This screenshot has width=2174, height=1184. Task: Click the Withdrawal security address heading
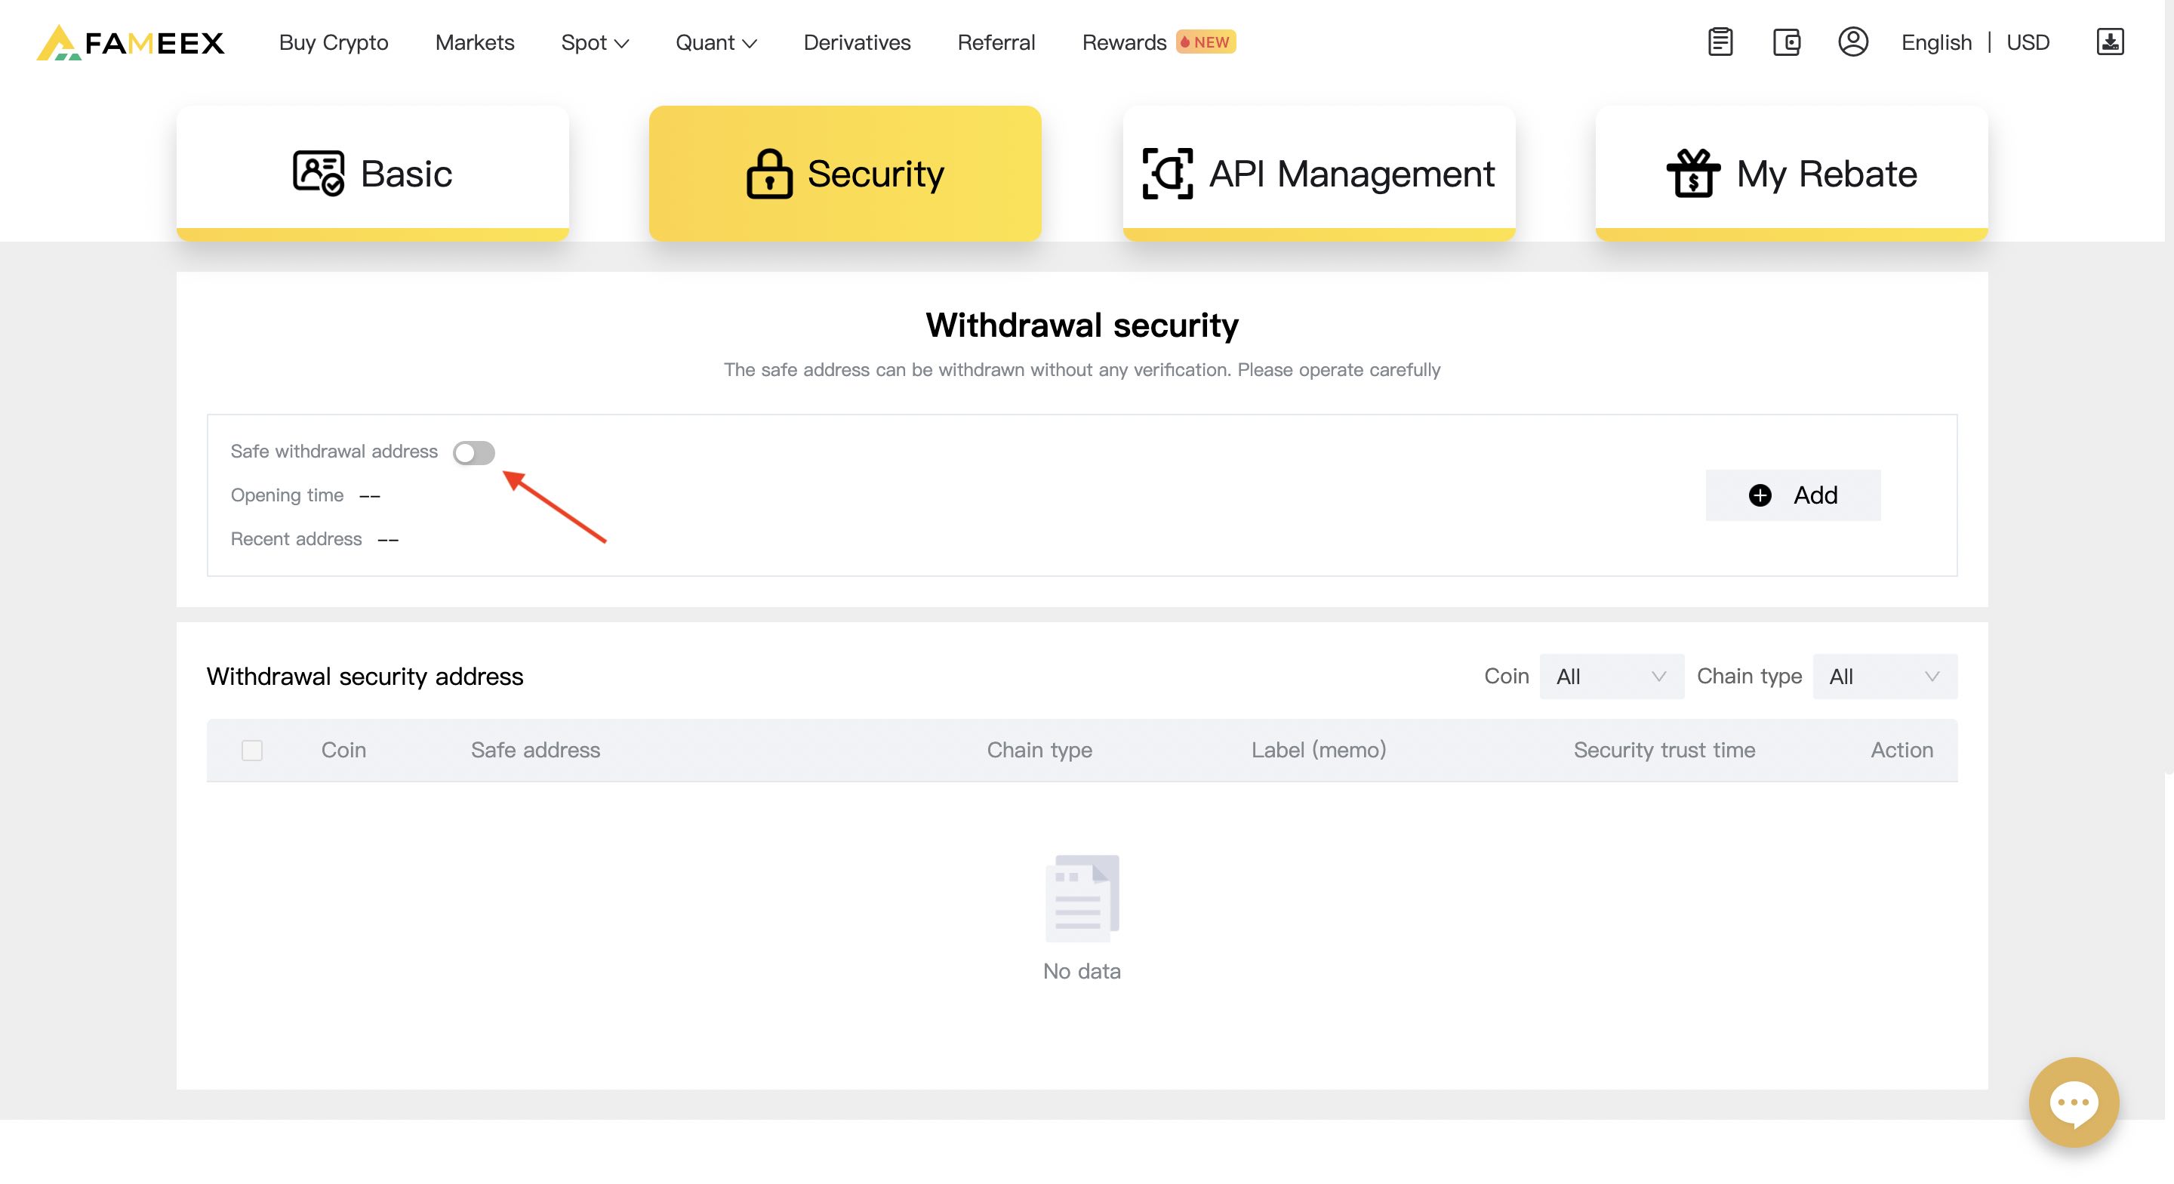[x=365, y=677]
